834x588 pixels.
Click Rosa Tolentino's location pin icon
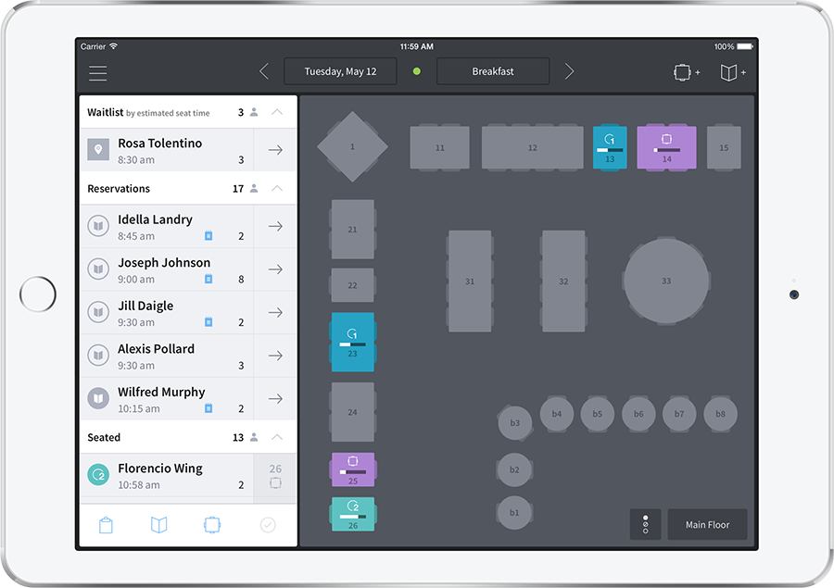[x=98, y=148]
